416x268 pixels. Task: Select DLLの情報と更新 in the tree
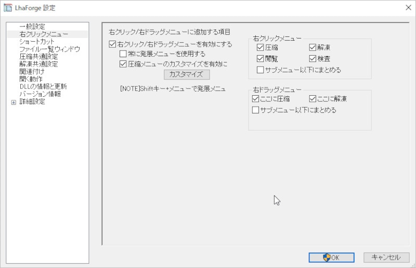[43, 86]
